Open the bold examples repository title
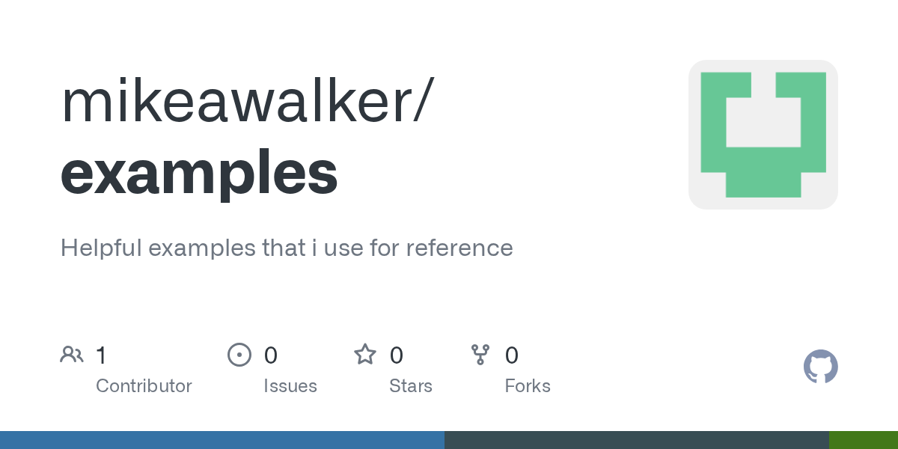Viewport: 898px width, 449px height. pyautogui.click(x=199, y=174)
